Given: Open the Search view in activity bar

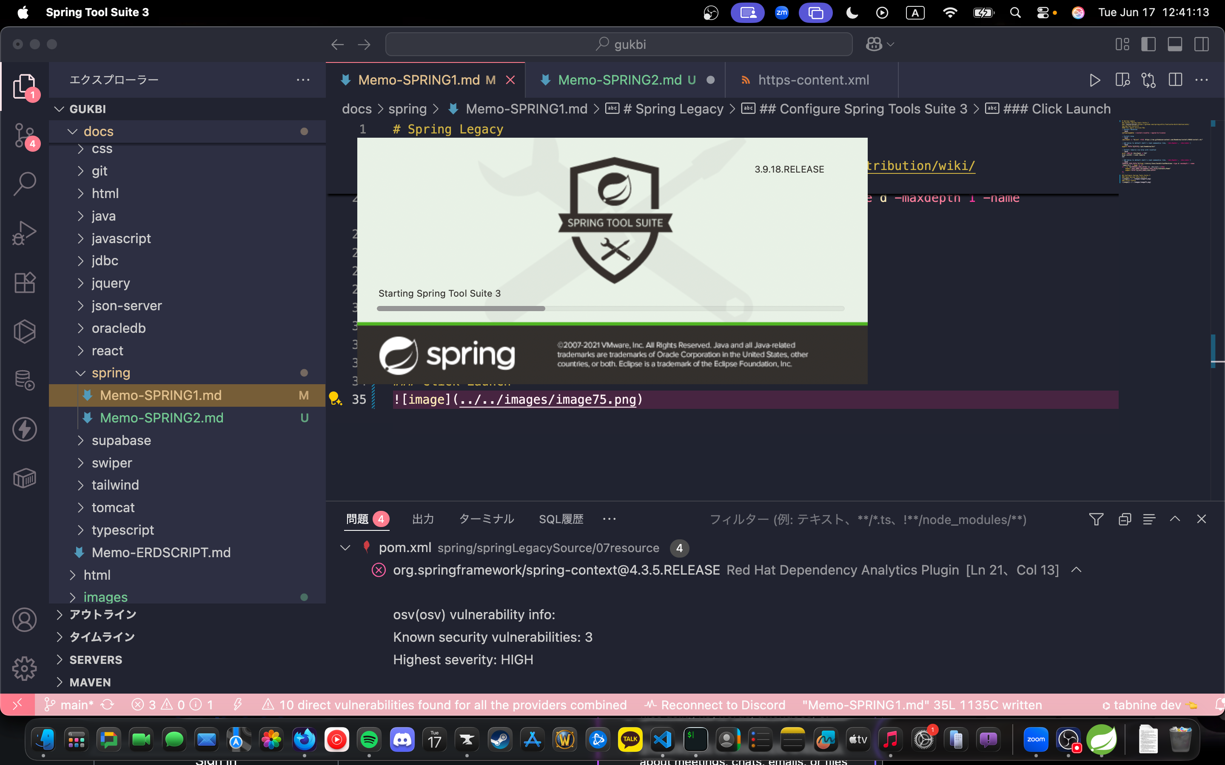Looking at the screenshot, I should click(24, 183).
